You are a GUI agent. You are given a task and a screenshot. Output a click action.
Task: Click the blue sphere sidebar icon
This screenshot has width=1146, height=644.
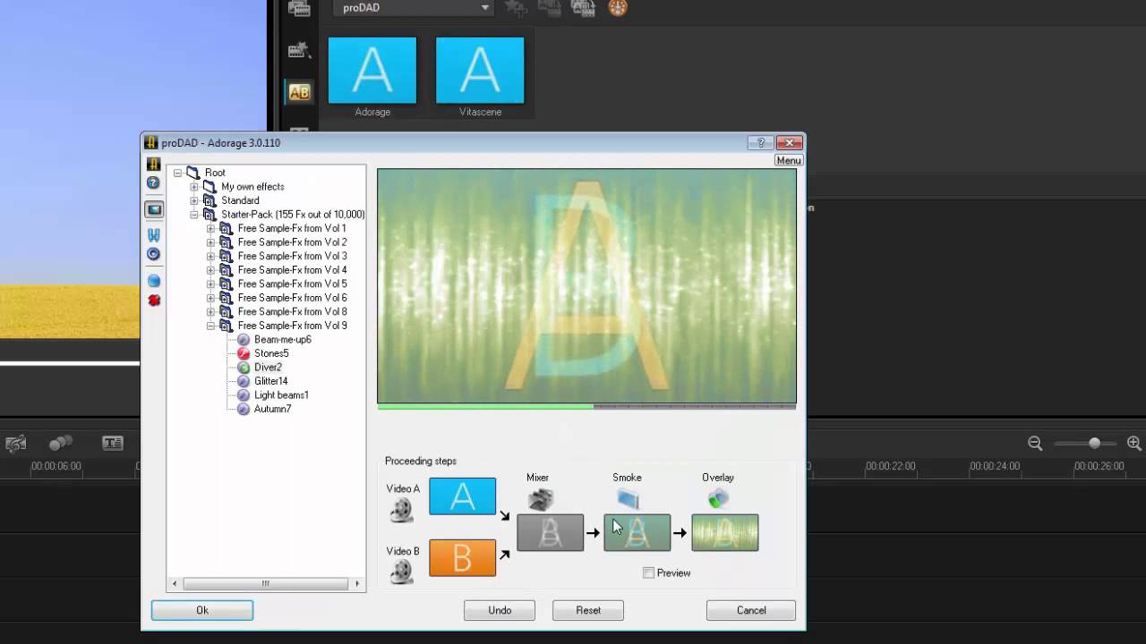point(153,281)
